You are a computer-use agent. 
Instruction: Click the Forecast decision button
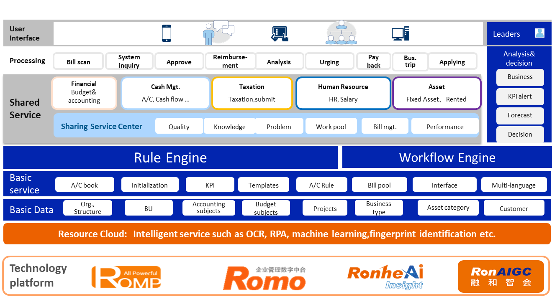520,115
